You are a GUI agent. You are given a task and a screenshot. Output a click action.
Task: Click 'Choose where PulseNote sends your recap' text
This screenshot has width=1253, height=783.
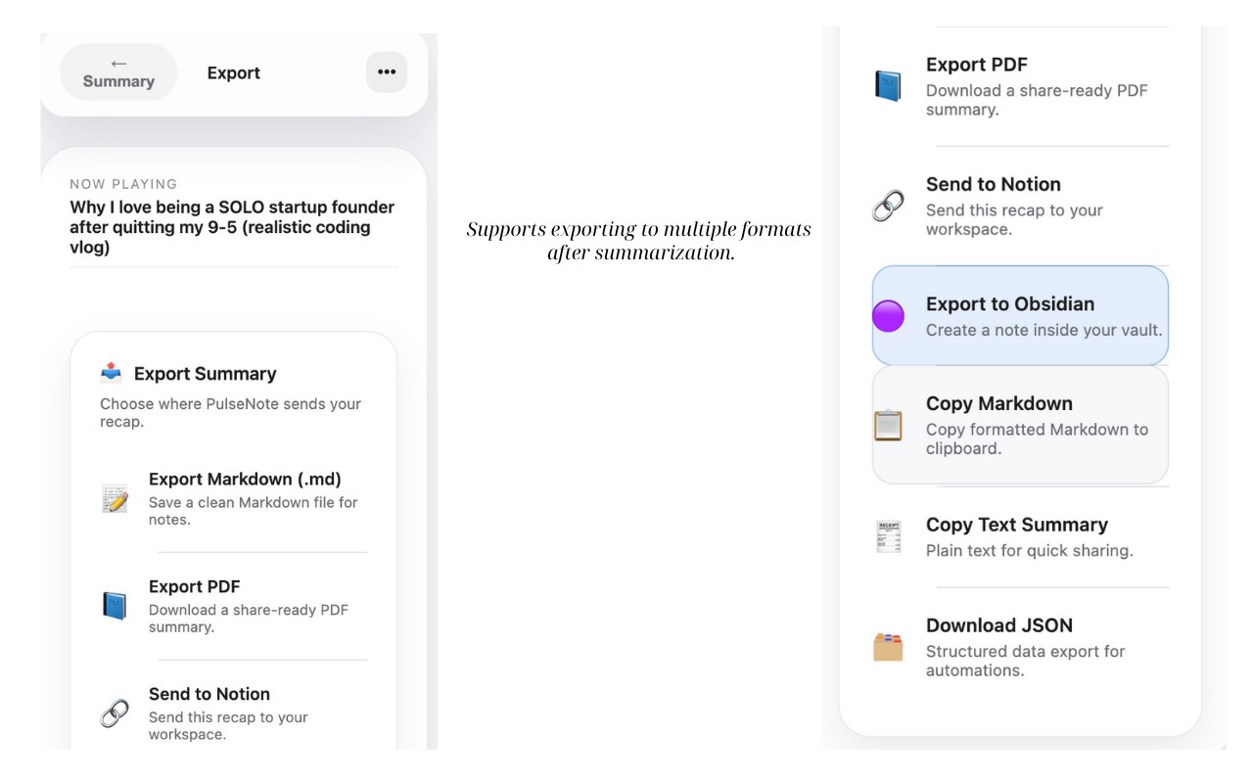click(231, 413)
